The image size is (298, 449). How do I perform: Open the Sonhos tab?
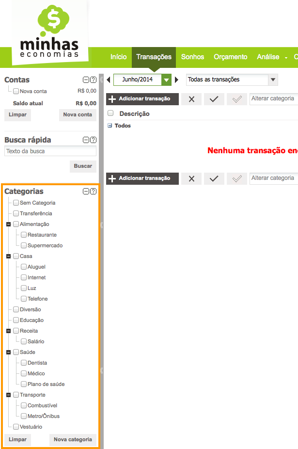(x=192, y=57)
